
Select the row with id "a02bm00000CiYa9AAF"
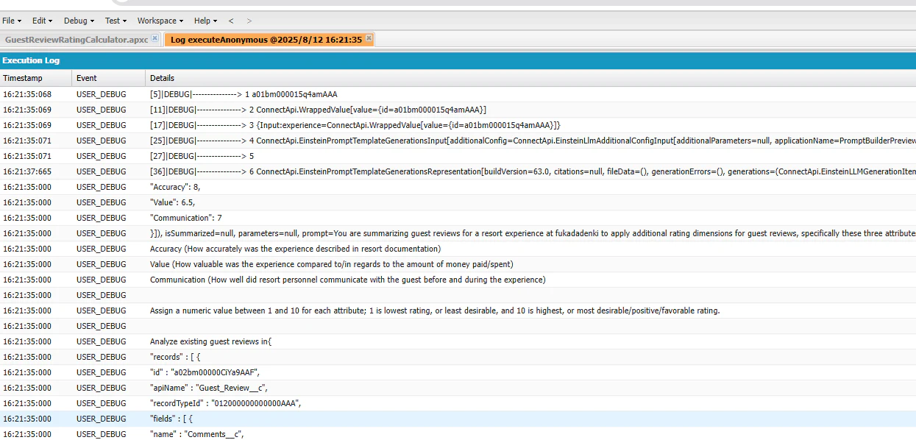(x=458, y=372)
